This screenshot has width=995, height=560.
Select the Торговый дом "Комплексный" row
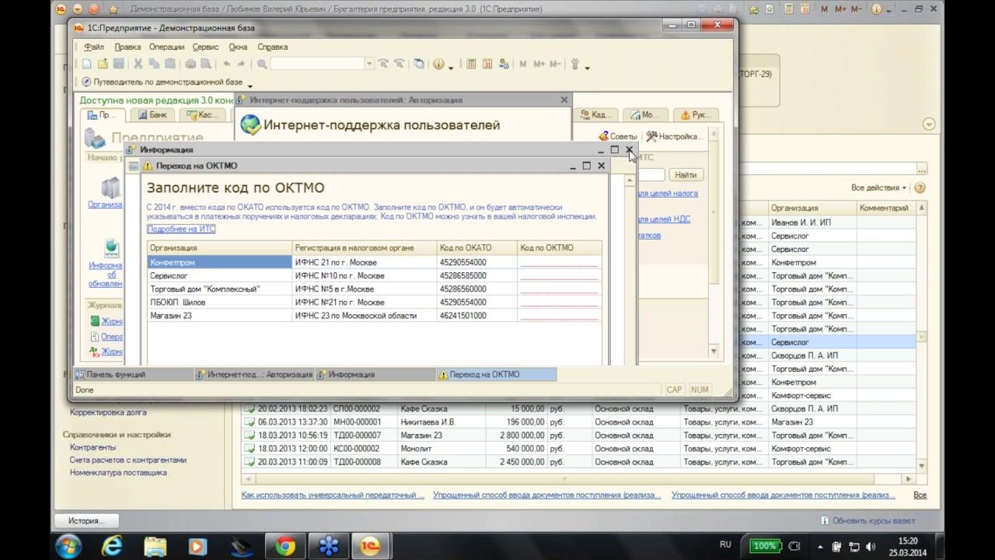coord(374,289)
